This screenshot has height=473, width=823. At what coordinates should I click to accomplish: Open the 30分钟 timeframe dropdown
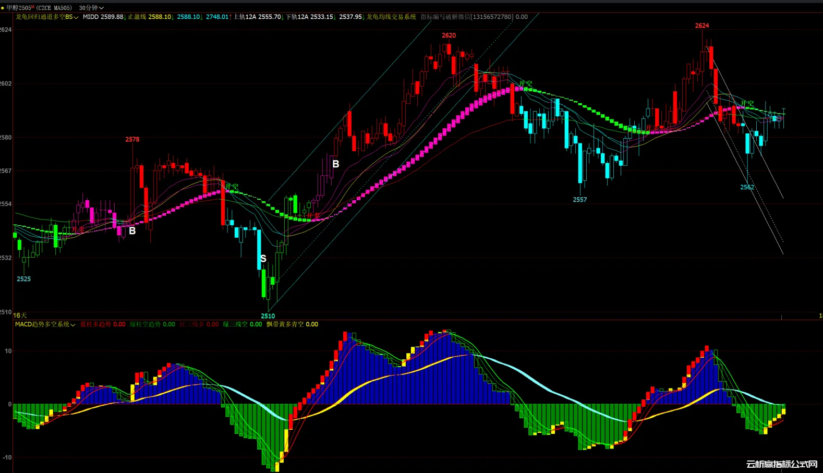[x=91, y=8]
